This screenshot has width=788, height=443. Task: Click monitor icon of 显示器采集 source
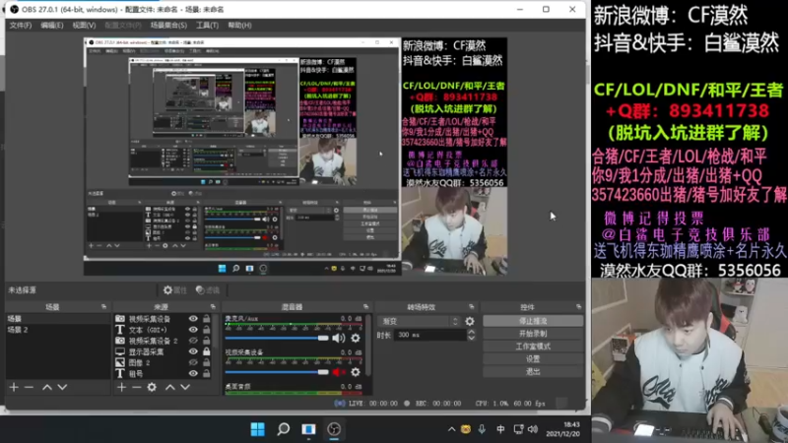120,351
